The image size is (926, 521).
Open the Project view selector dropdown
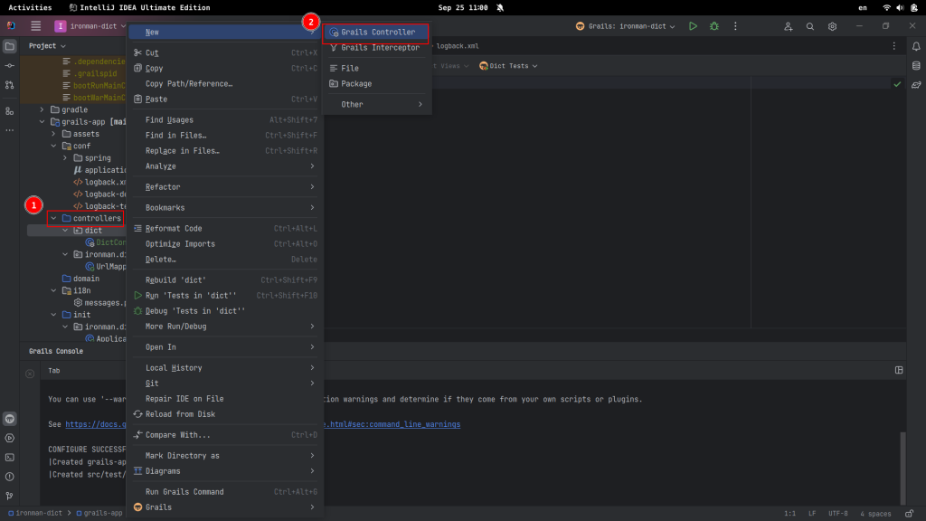[47, 45]
